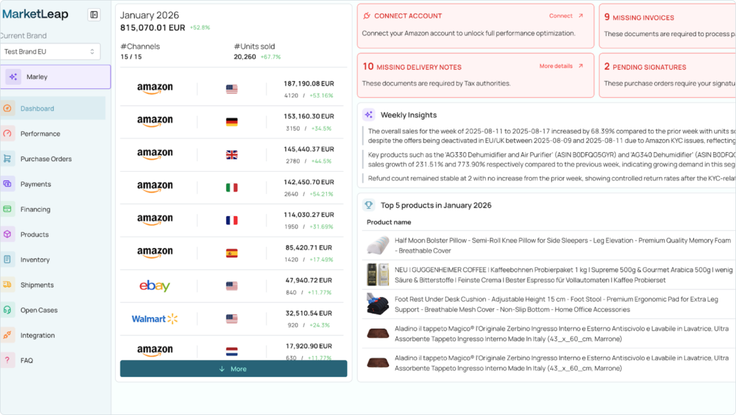The height and width of the screenshot is (415, 736).
Task: Click the eBay logo
Action: tap(155, 286)
